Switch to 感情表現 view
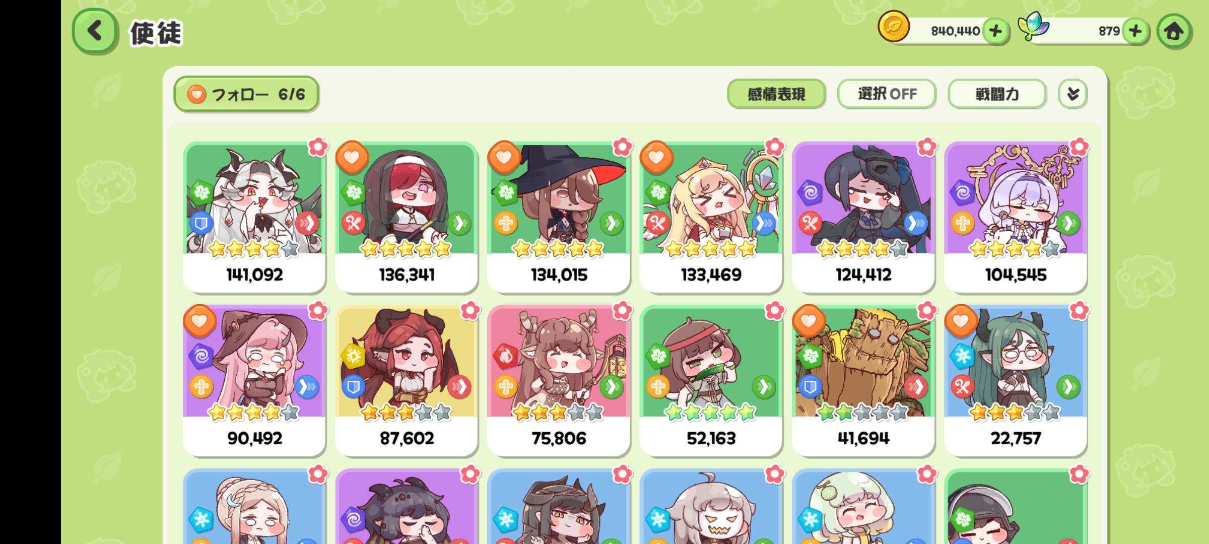The image size is (1209, 544). (x=776, y=94)
